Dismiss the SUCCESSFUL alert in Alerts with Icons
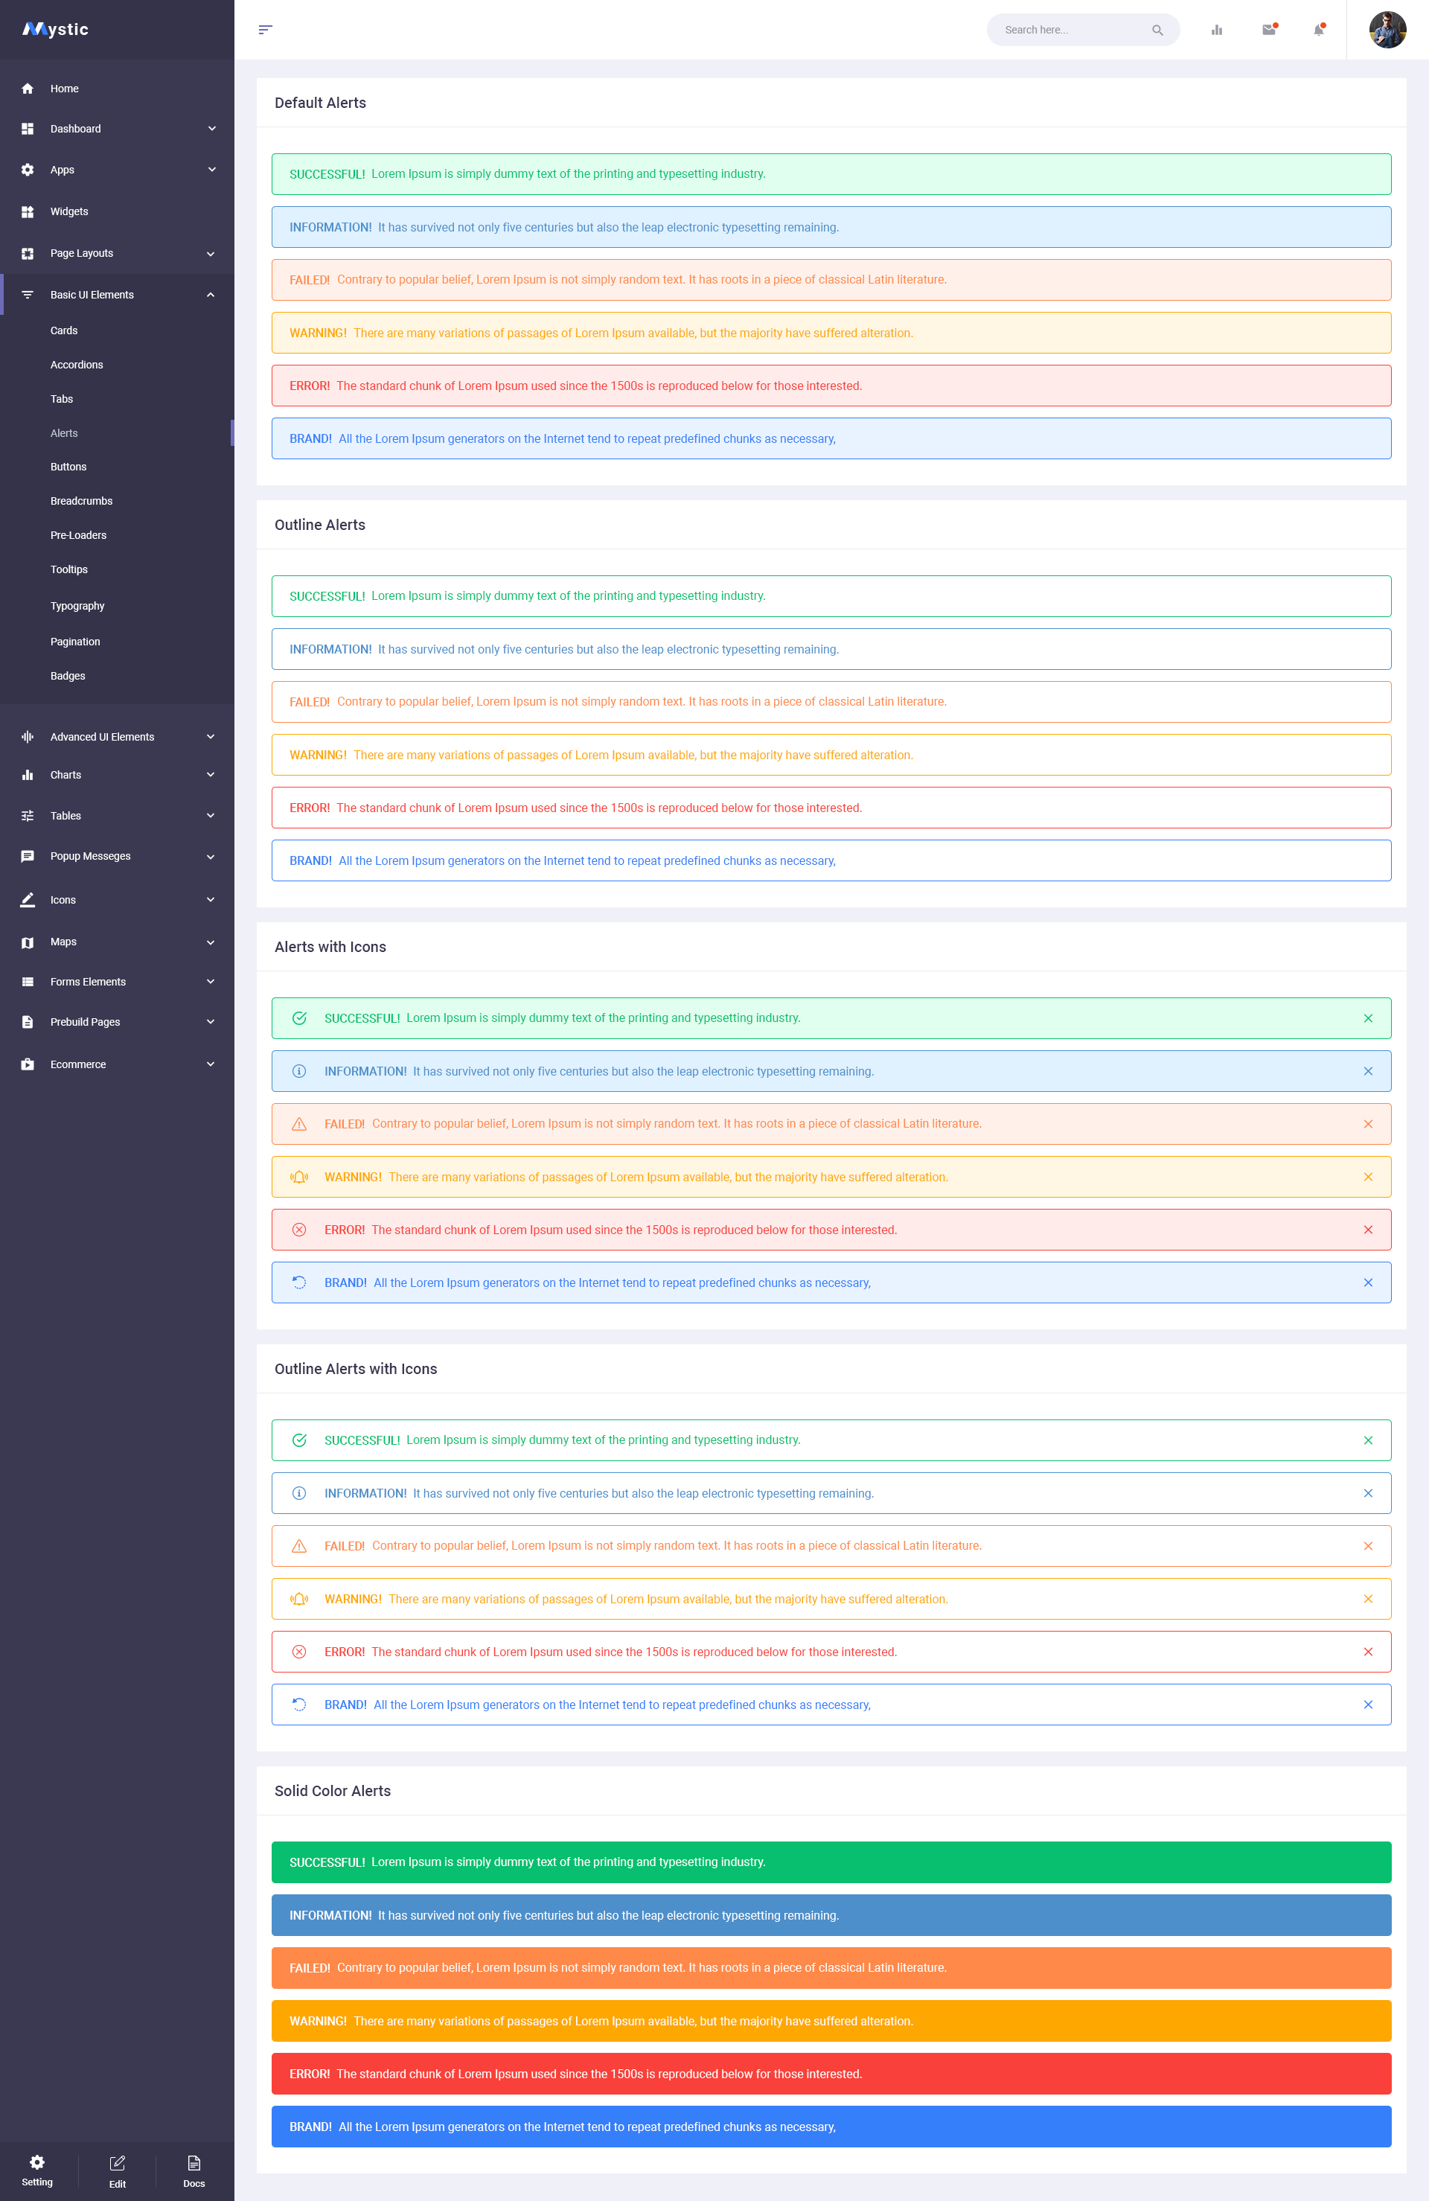The image size is (1429, 2201). (1367, 1018)
